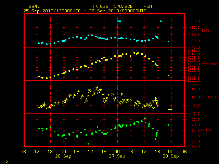Click the RH(%) humidity axis label
Viewport: 219px width, 164px height.
[206, 130]
